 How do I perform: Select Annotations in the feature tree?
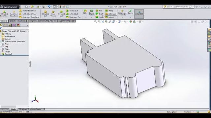pyautogui.click(x=9, y=36)
